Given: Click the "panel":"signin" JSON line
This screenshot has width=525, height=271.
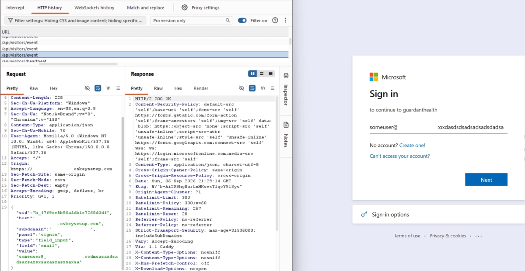Looking at the screenshot, I should point(40,235).
